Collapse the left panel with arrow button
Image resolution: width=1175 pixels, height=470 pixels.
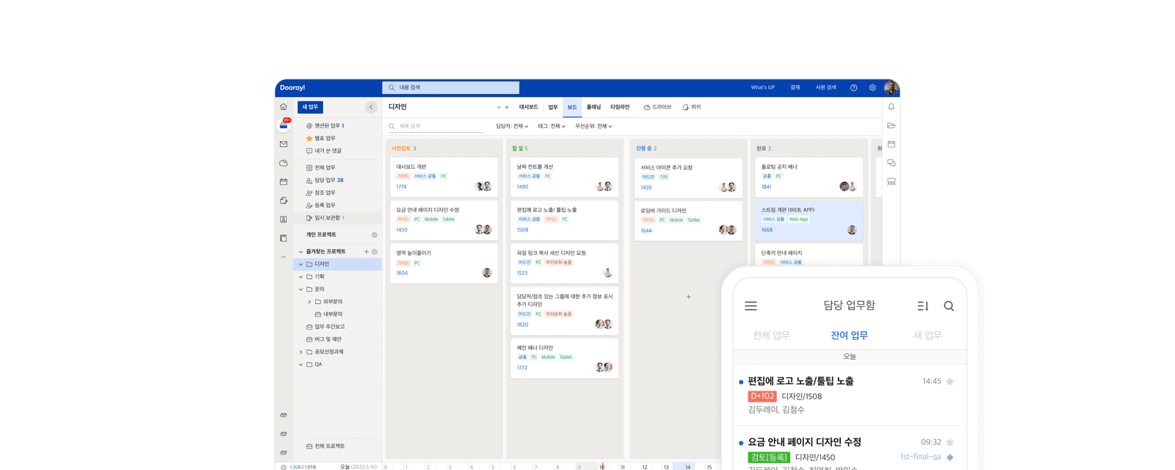(371, 107)
